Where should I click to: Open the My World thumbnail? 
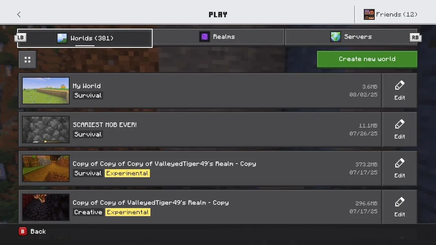(x=46, y=91)
